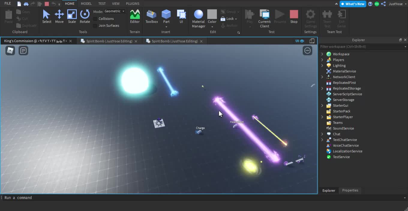Expand the Workspace tree item

coord(322,54)
